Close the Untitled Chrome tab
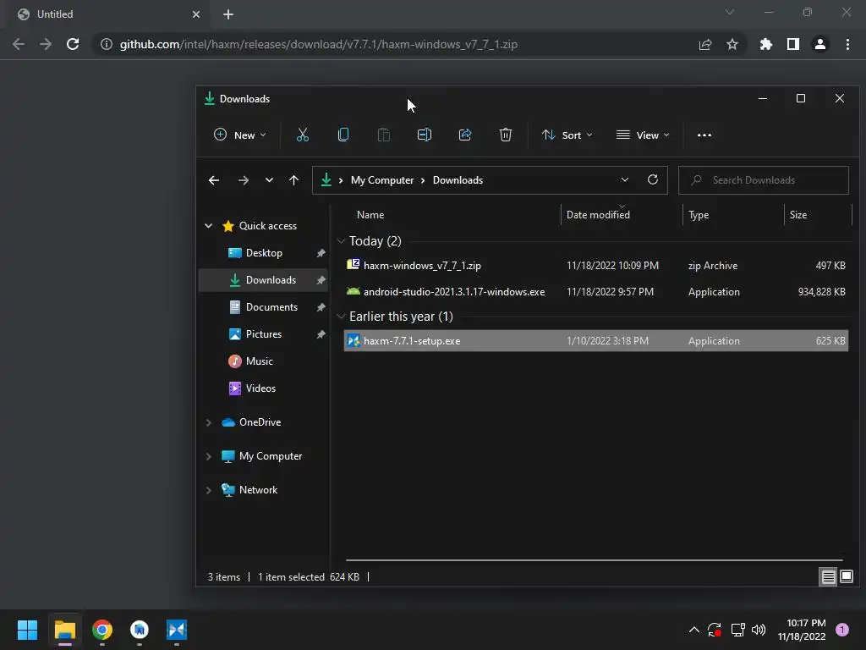The image size is (866, 650). 196,14
